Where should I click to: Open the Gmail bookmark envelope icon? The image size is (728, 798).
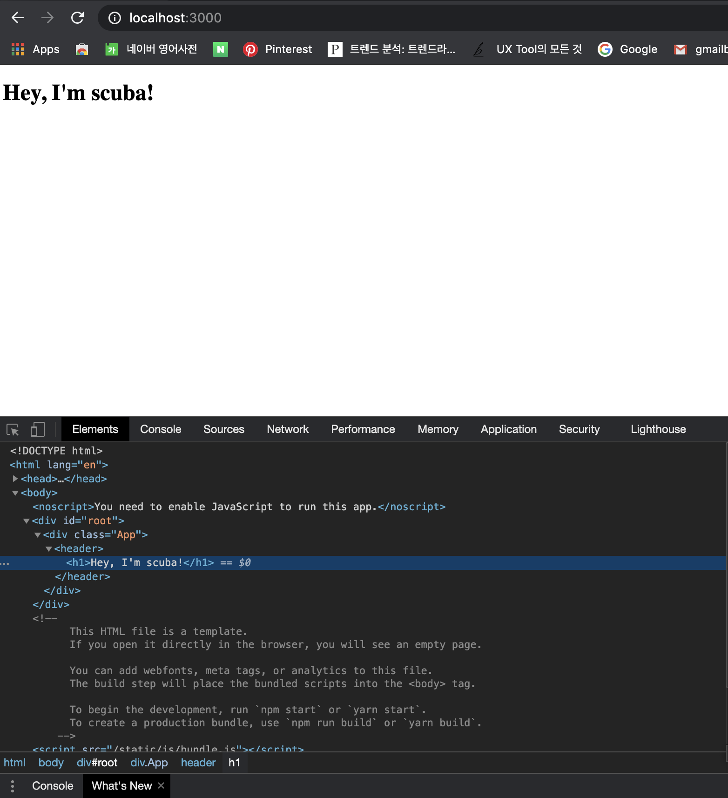681,49
